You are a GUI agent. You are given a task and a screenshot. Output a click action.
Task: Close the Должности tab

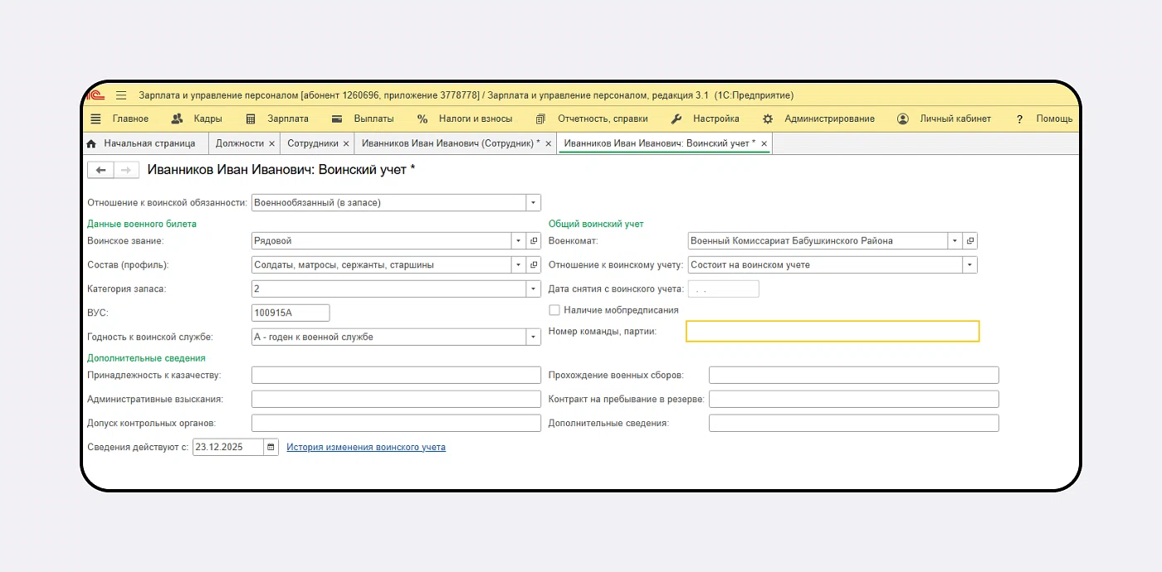tap(271, 143)
